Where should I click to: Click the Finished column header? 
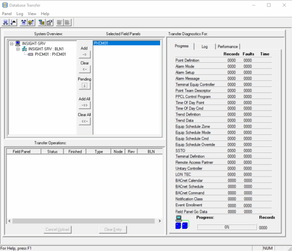75,152
